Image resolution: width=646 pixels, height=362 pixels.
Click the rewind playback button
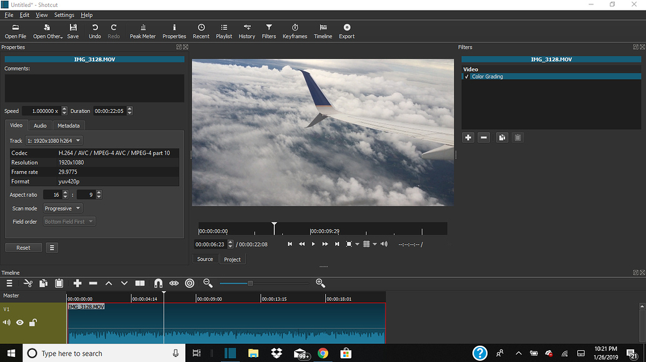coord(301,244)
